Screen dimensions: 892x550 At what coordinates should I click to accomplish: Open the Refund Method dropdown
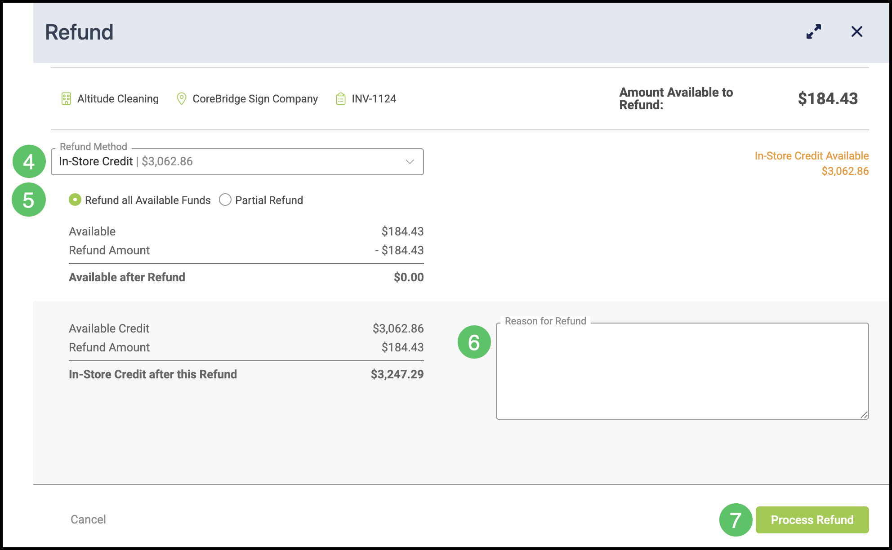[237, 162]
